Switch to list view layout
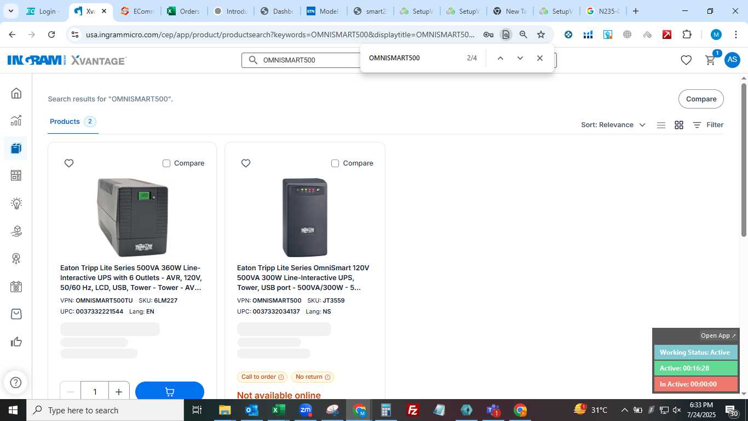 (x=661, y=125)
